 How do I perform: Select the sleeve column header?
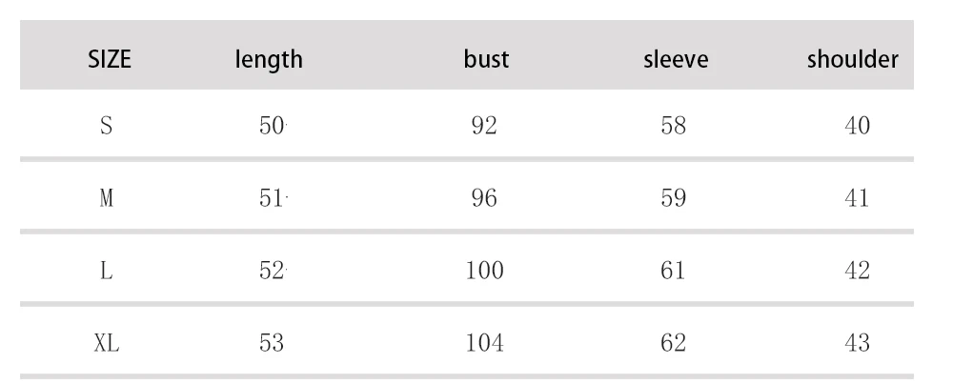[x=676, y=59]
